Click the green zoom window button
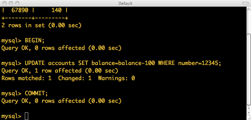 click(x=17, y=3)
